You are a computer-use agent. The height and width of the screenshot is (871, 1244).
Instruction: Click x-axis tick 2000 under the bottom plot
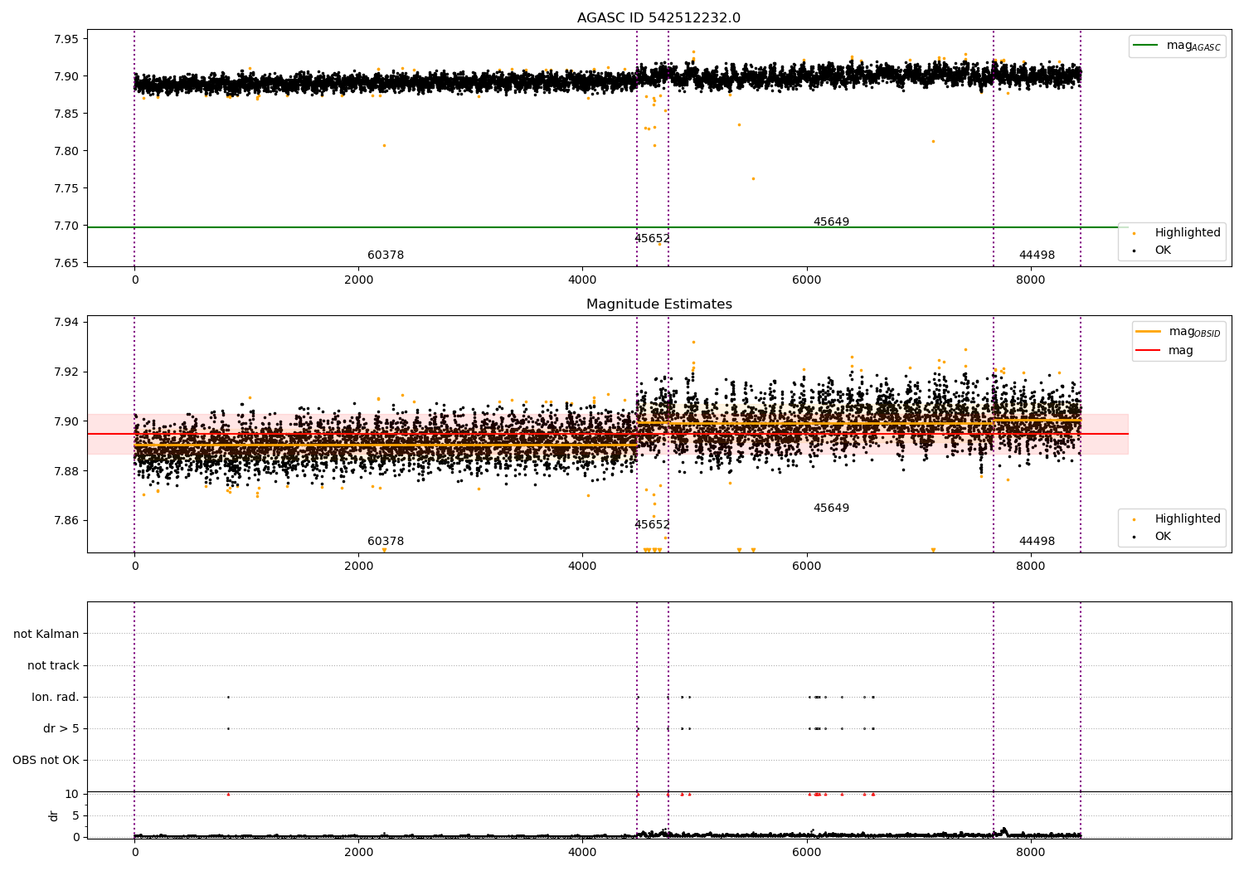pos(358,852)
